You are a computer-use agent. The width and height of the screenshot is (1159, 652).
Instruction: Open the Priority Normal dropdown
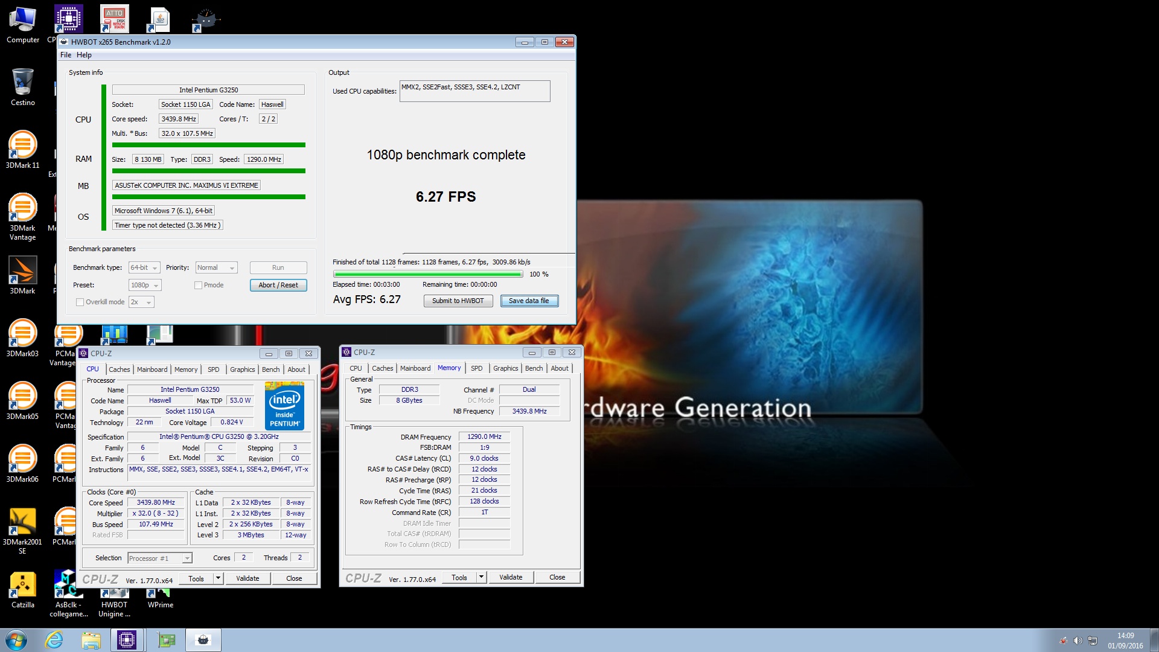[x=216, y=267]
